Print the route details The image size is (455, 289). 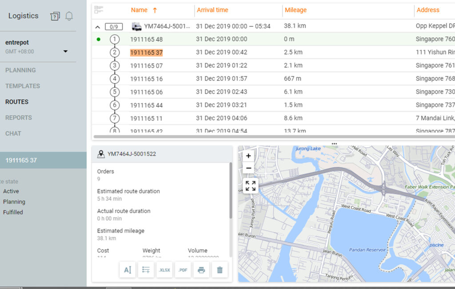click(x=201, y=270)
